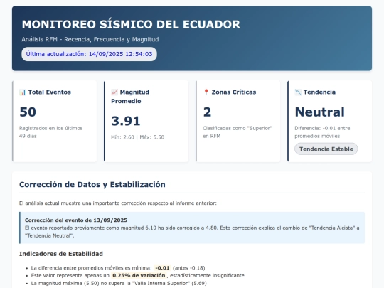Screen dimensions: 384x288
Task: Click the red pin icon beside Zonas Críticas
Action: coord(206,92)
